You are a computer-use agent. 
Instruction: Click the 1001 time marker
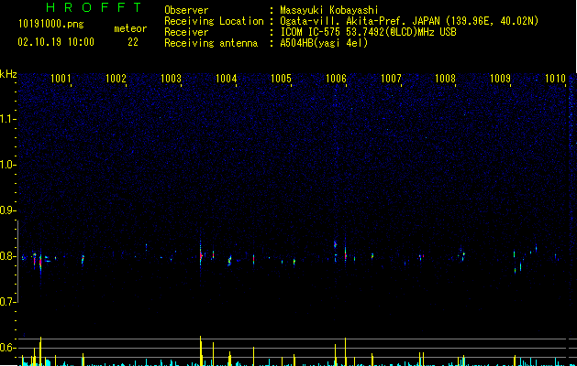(x=61, y=79)
